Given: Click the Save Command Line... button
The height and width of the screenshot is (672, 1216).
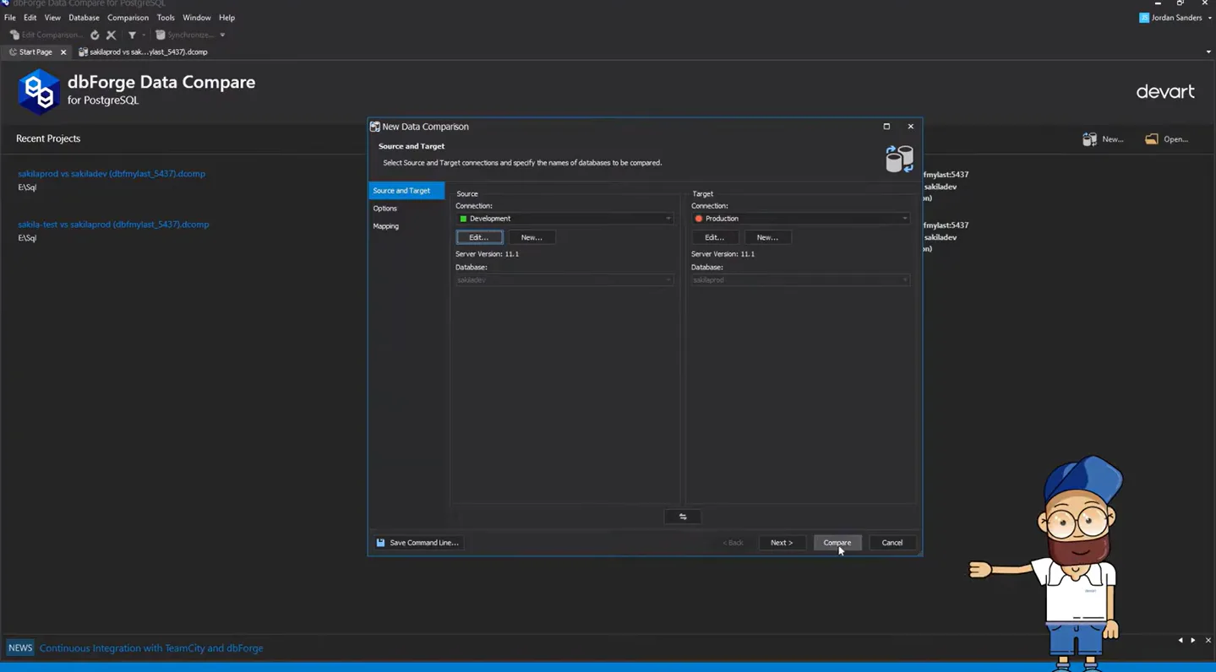Looking at the screenshot, I should pyautogui.click(x=417, y=543).
